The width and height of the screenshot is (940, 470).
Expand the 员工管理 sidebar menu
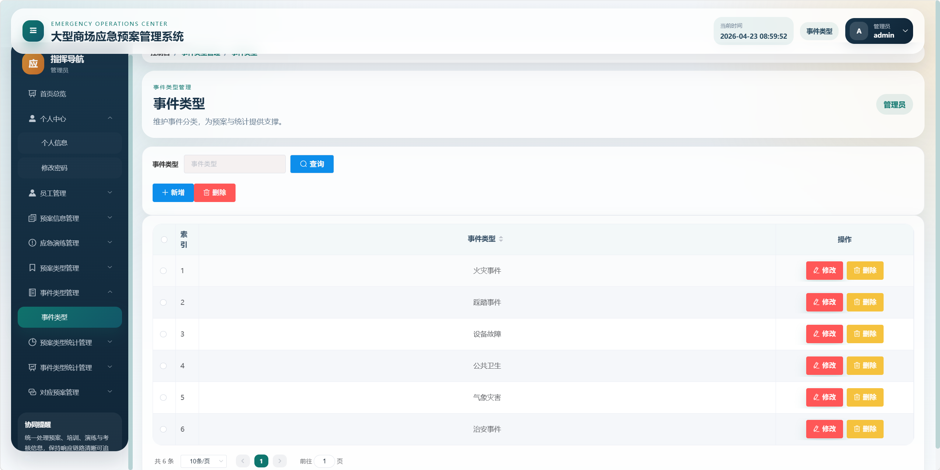point(70,193)
